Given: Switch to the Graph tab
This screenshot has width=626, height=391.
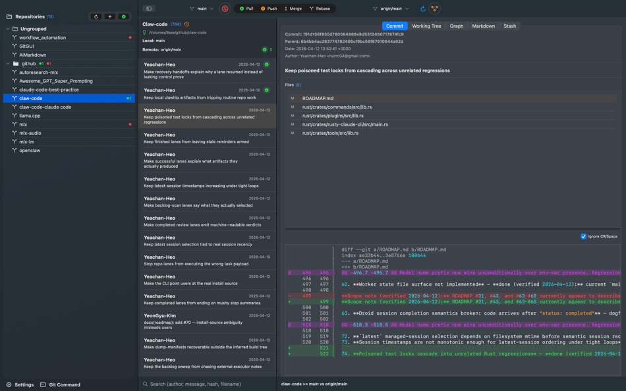Looking at the screenshot, I should click(456, 26).
